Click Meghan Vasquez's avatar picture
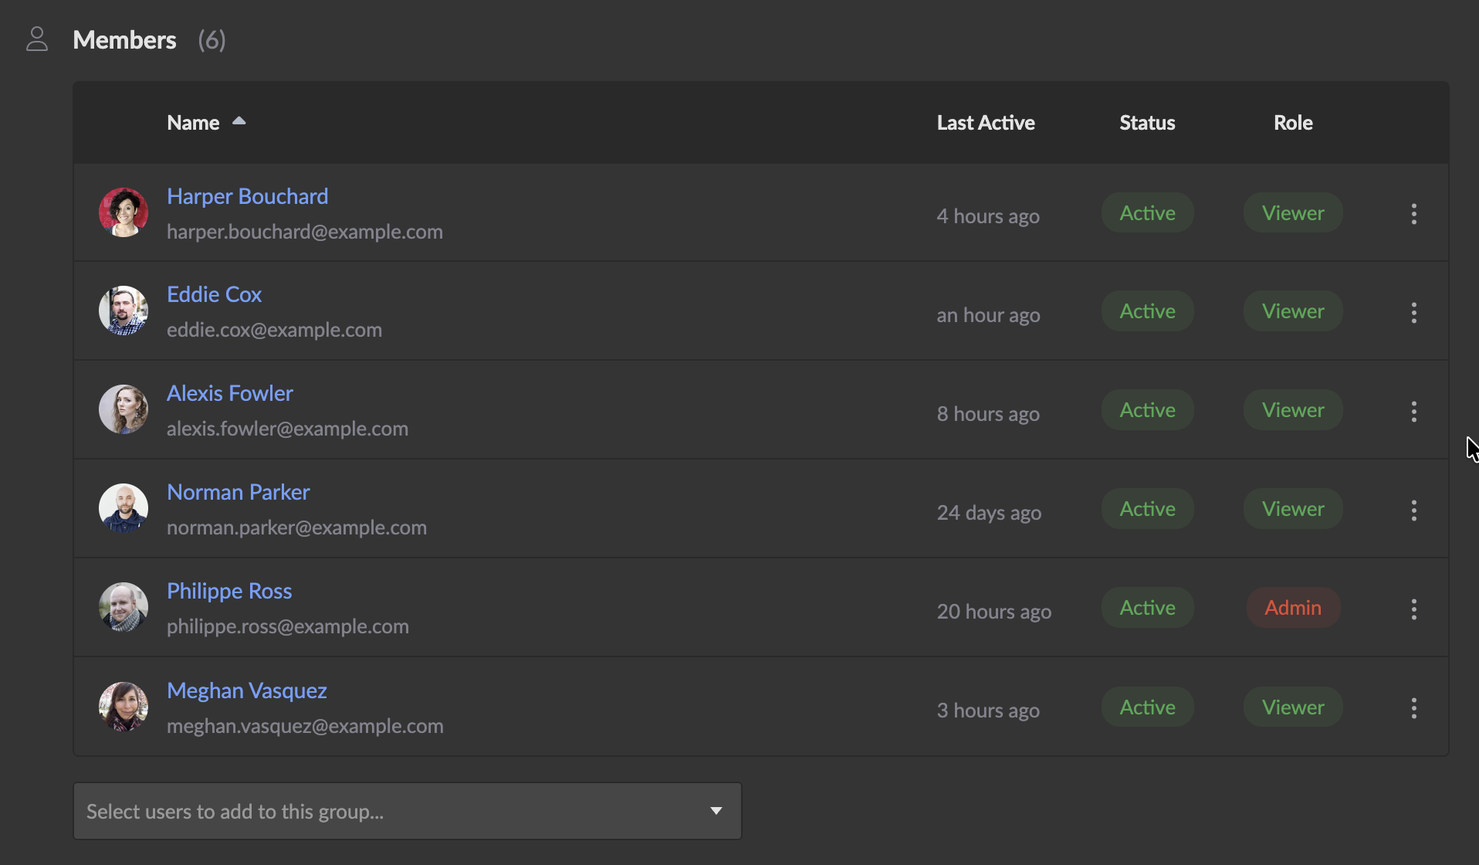This screenshot has width=1479, height=865. (x=124, y=706)
